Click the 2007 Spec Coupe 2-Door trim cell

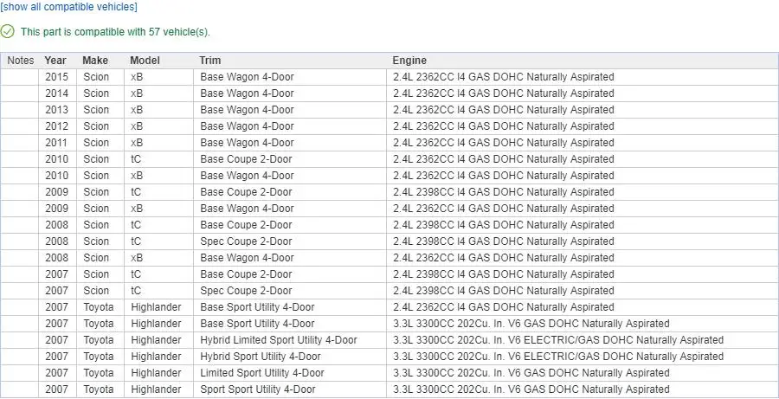pyautogui.click(x=290, y=290)
